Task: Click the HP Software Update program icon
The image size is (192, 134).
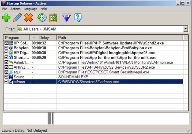Action: point(11,43)
